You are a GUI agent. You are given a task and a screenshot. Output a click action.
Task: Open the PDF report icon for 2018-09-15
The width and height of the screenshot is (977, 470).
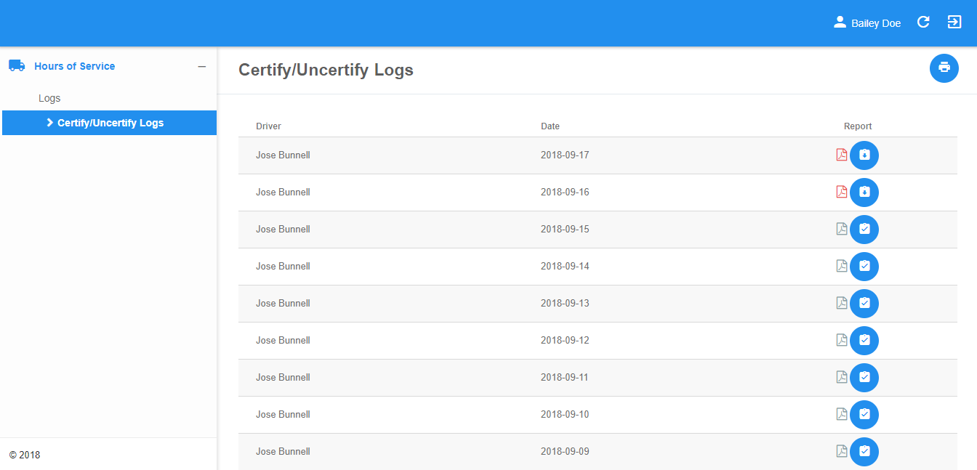pyautogui.click(x=842, y=229)
